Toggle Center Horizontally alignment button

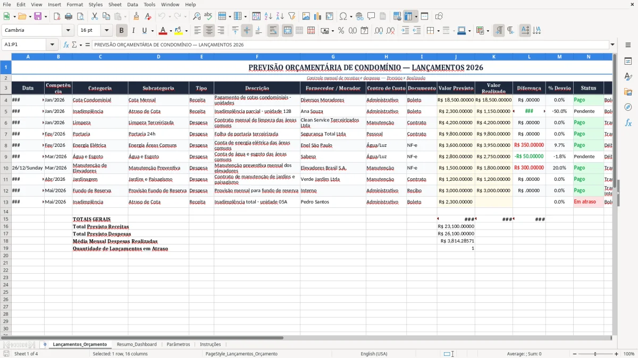(x=209, y=31)
